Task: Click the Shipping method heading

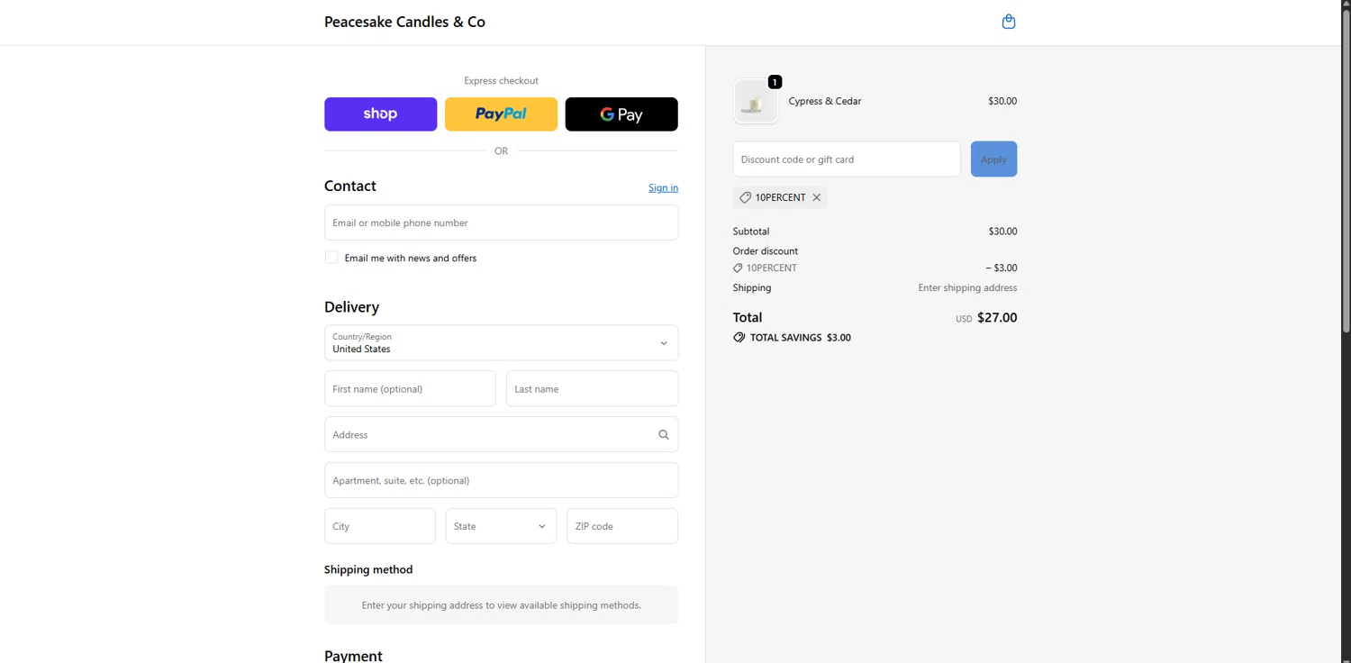Action: (368, 569)
